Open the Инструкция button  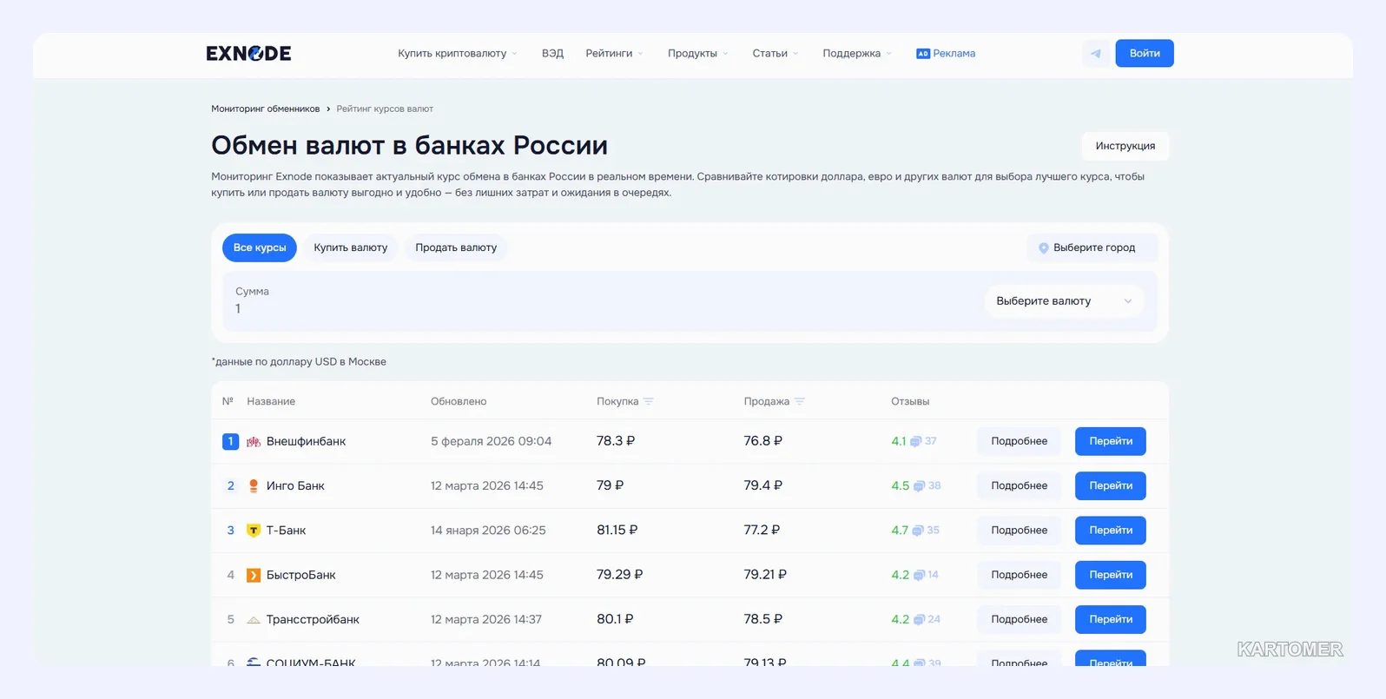1125,146
